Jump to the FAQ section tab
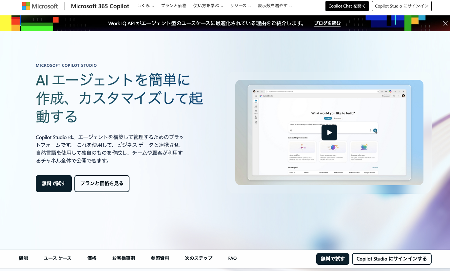This screenshot has height=271, width=450. click(232, 258)
